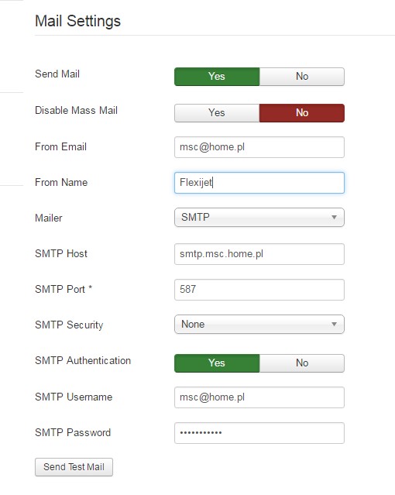Select the SMTP Port field showing 587
The width and height of the screenshot is (395, 495).
click(259, 290)
